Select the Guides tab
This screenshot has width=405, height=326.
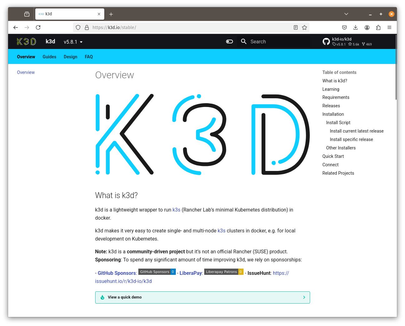coord(49,57)
